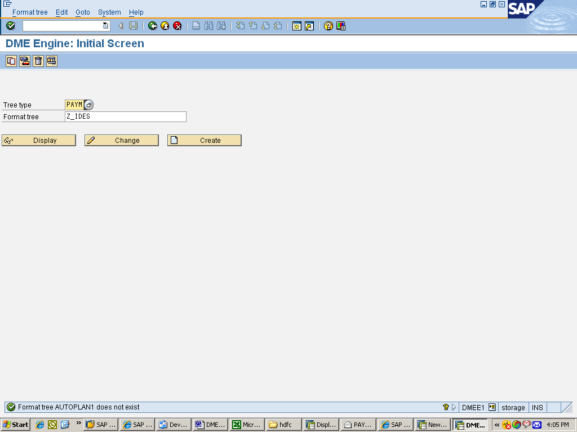This screenshot has height=432, width=577.
Task: Click the Print icon
Action: tap(196, 25)
